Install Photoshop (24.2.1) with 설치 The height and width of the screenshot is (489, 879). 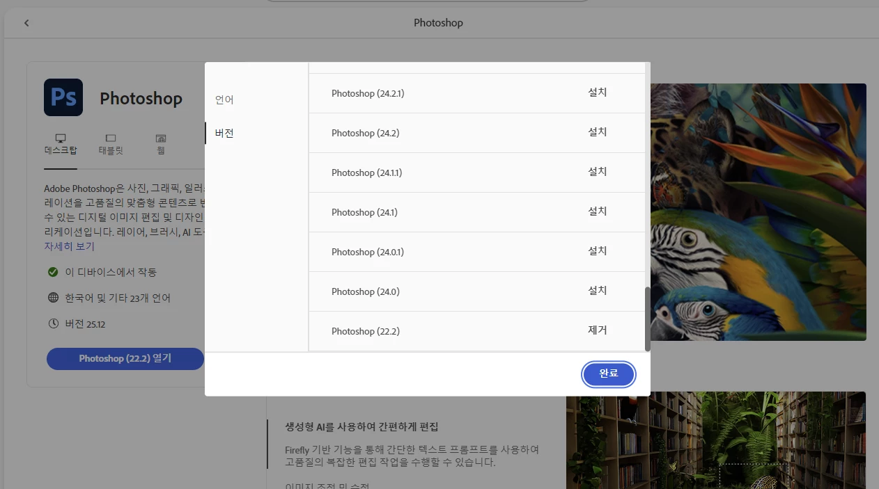[598, 92]
